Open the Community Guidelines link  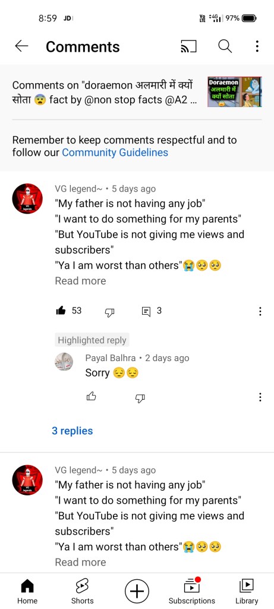tap(115, 152)
